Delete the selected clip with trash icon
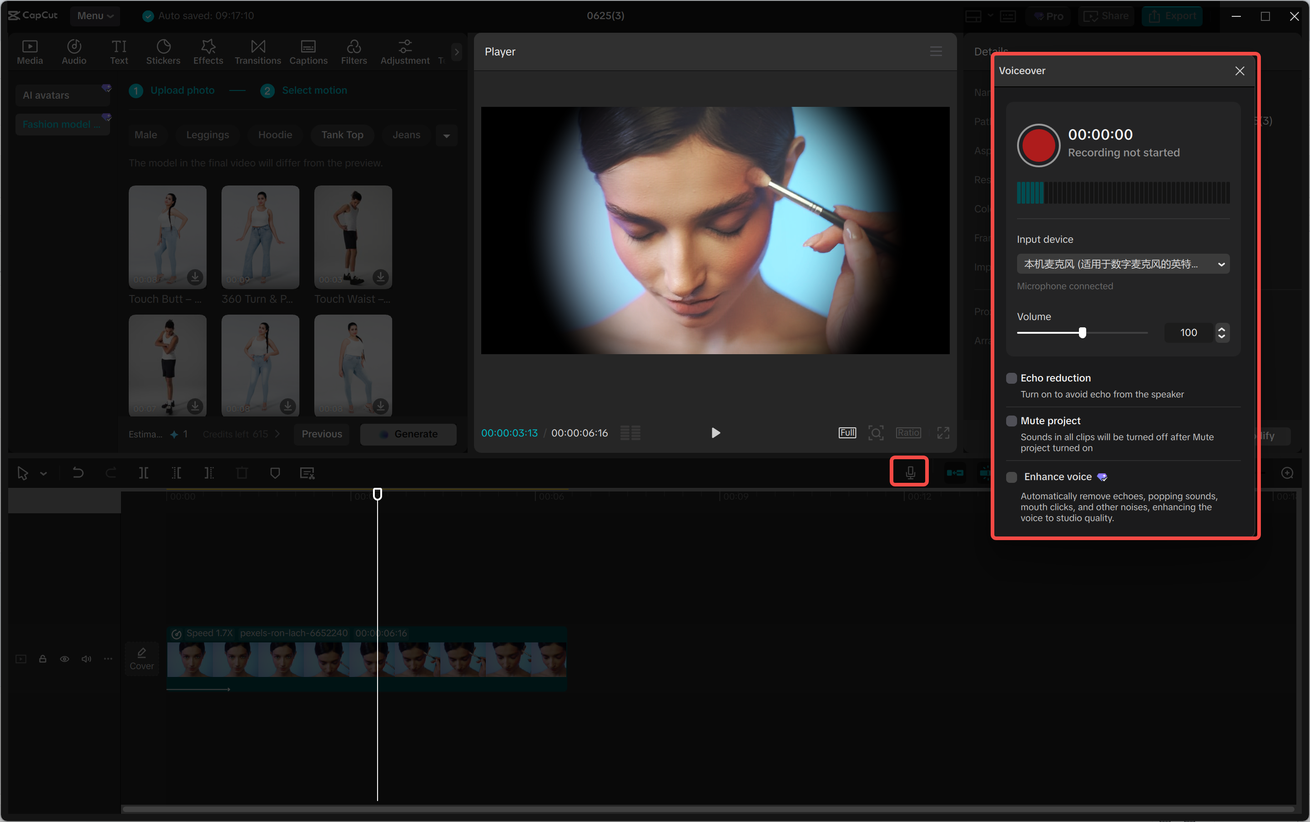Image resolution: width=1310 pixels, height=822 pixels. coord(242,472)
